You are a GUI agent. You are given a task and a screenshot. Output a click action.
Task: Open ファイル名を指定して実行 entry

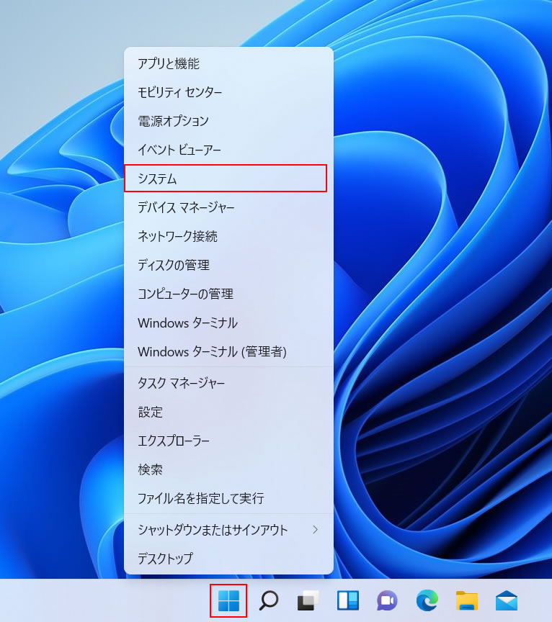(228, 498)
